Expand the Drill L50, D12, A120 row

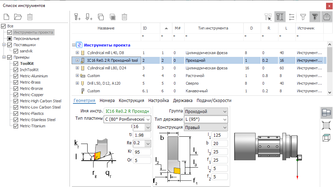pyautogui.click(x=77, y=83)
